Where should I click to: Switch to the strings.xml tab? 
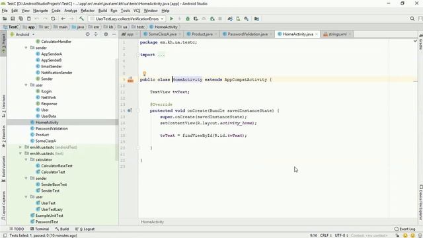tap(337, 34)
